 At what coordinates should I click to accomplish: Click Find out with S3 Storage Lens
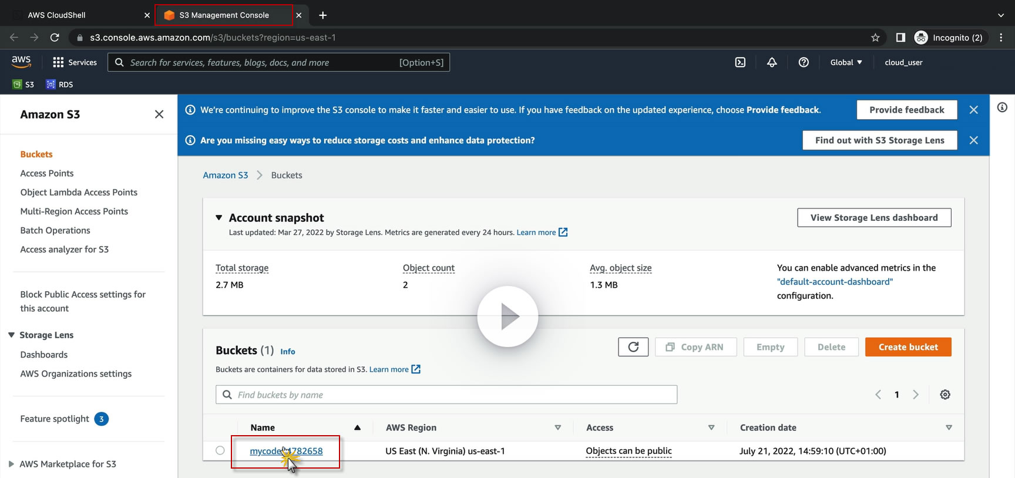(880, 140)
